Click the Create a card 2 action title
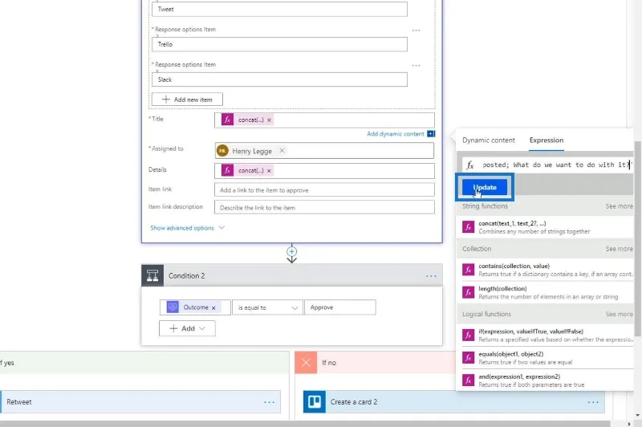This screenshot has width=642, height=427. tap(354, 402)
